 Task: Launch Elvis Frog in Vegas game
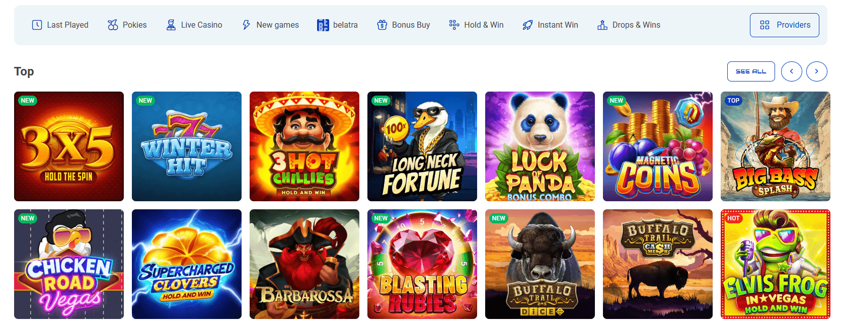click(x=776, y=264)
